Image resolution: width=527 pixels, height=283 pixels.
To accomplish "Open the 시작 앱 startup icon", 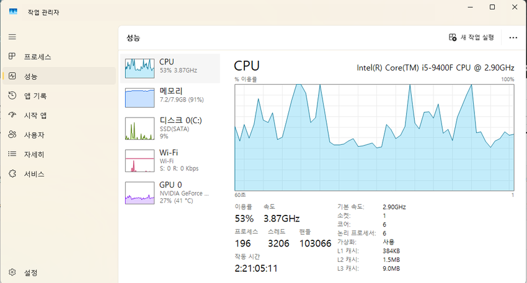I will click(x=12, y=115).
